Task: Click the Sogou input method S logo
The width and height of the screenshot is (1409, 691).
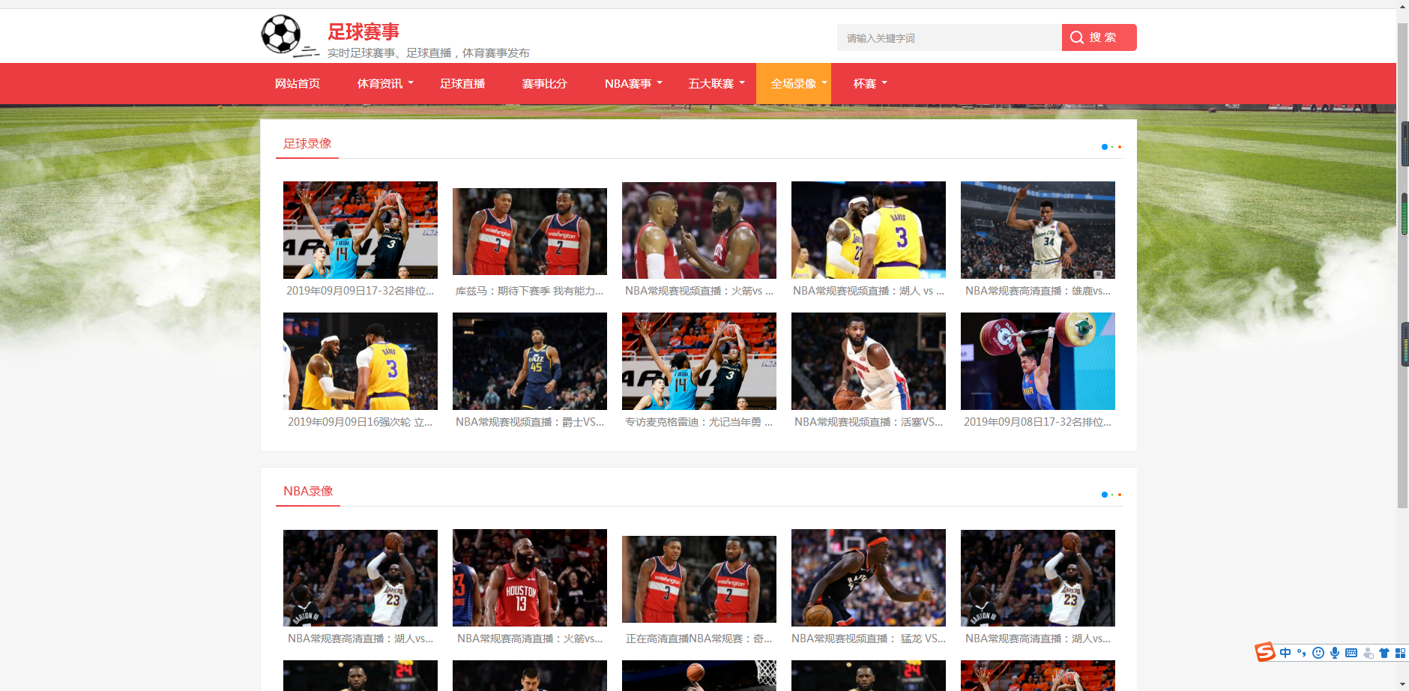Action: (x=1265, y=652)
